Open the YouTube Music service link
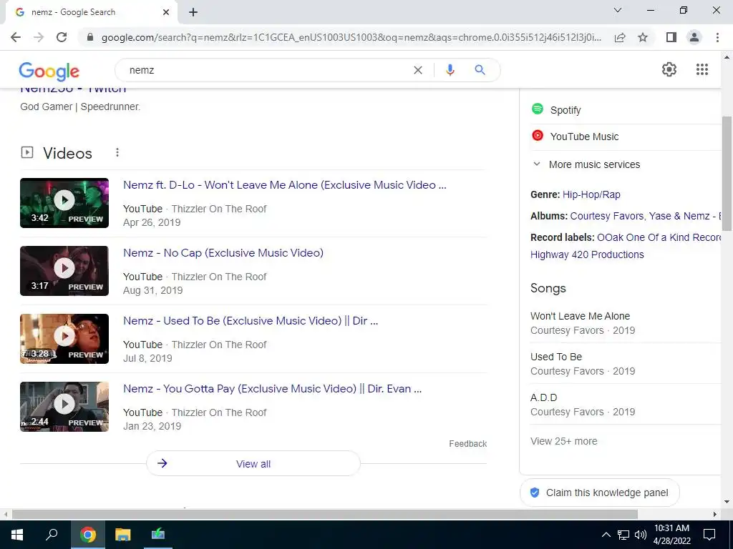The image size is (733, 549). pos(584,137)
